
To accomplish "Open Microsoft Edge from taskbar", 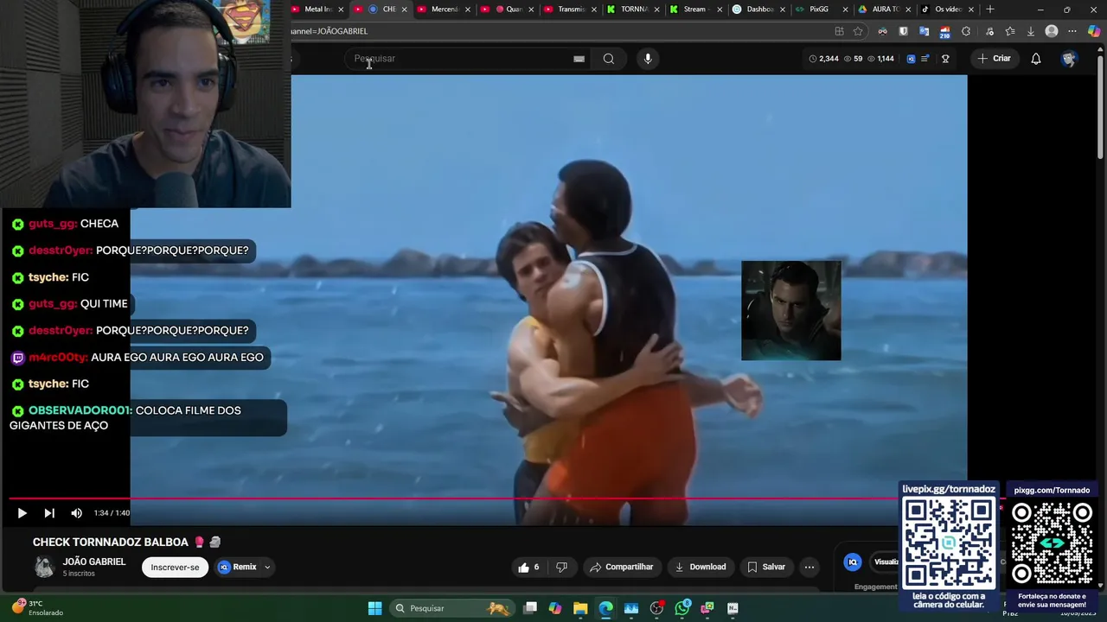I will click(605, 608).
